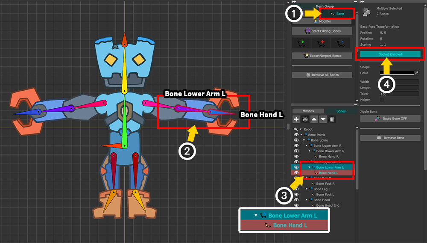Collapse the Bone Spine tree node
The image size is (427, 243).
tap(304, 140)
